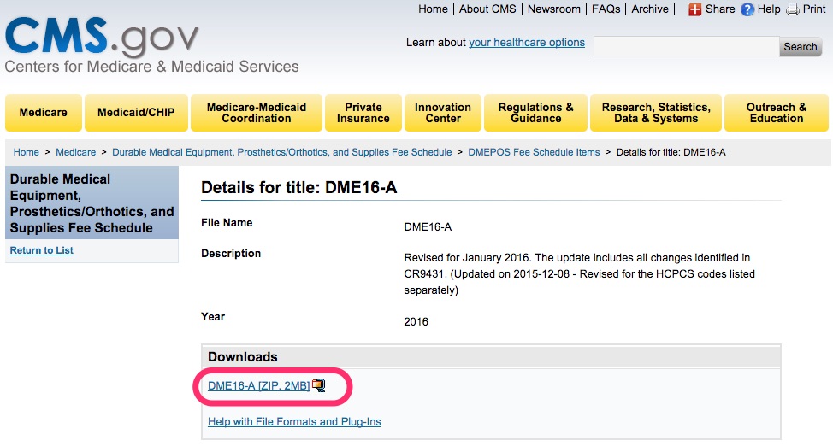The width and height of the screenshot is (833, 446).
Task: Open the Archive link
Action: (x=650, y=9)
